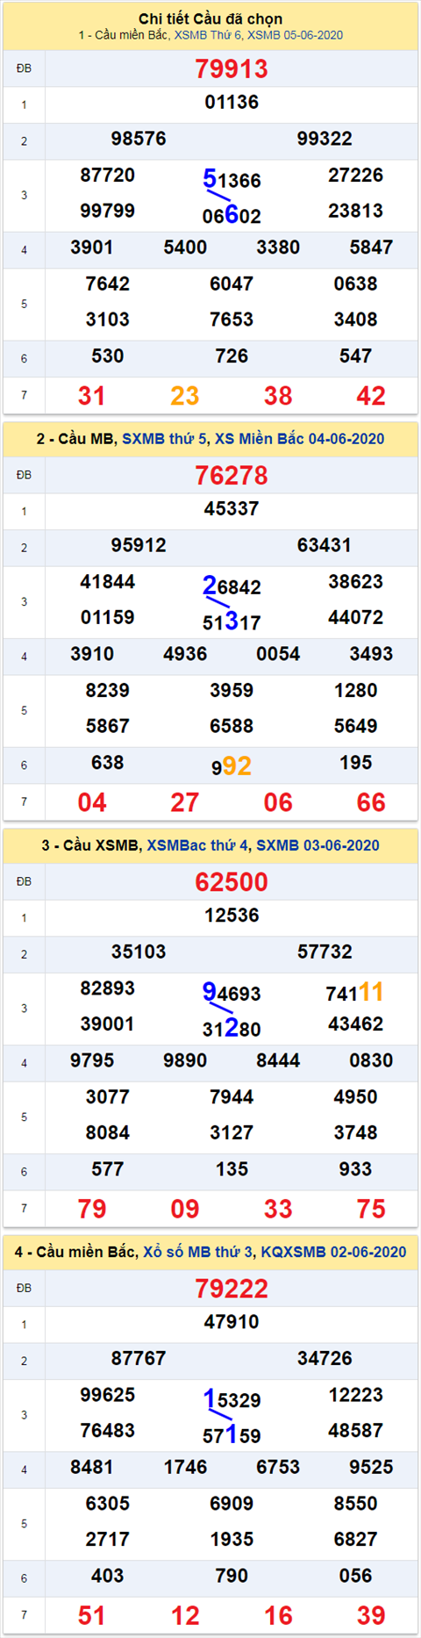This screenshot has height=1638, width=421.
Task: Open XS Miền Bắc 04-06-2020 link
Action: pos(299,438)
